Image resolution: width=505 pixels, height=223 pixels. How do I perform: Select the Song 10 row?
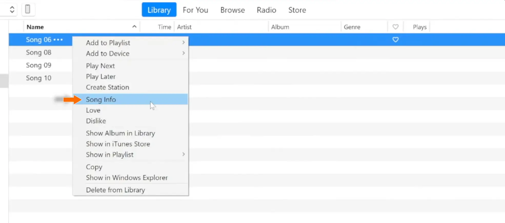38,78
